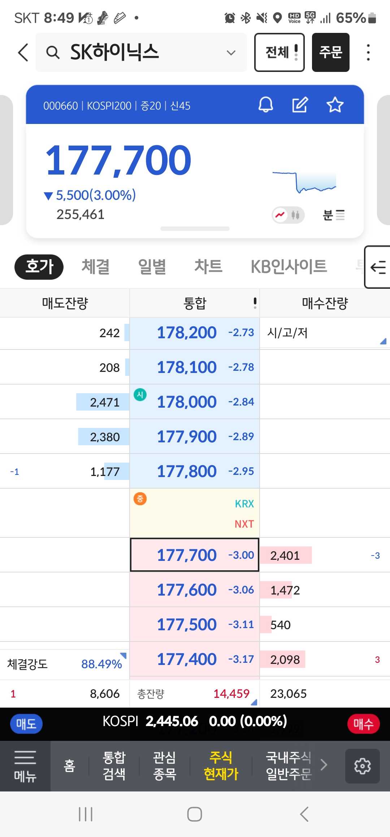Tap the price alert bell icon

266,105
